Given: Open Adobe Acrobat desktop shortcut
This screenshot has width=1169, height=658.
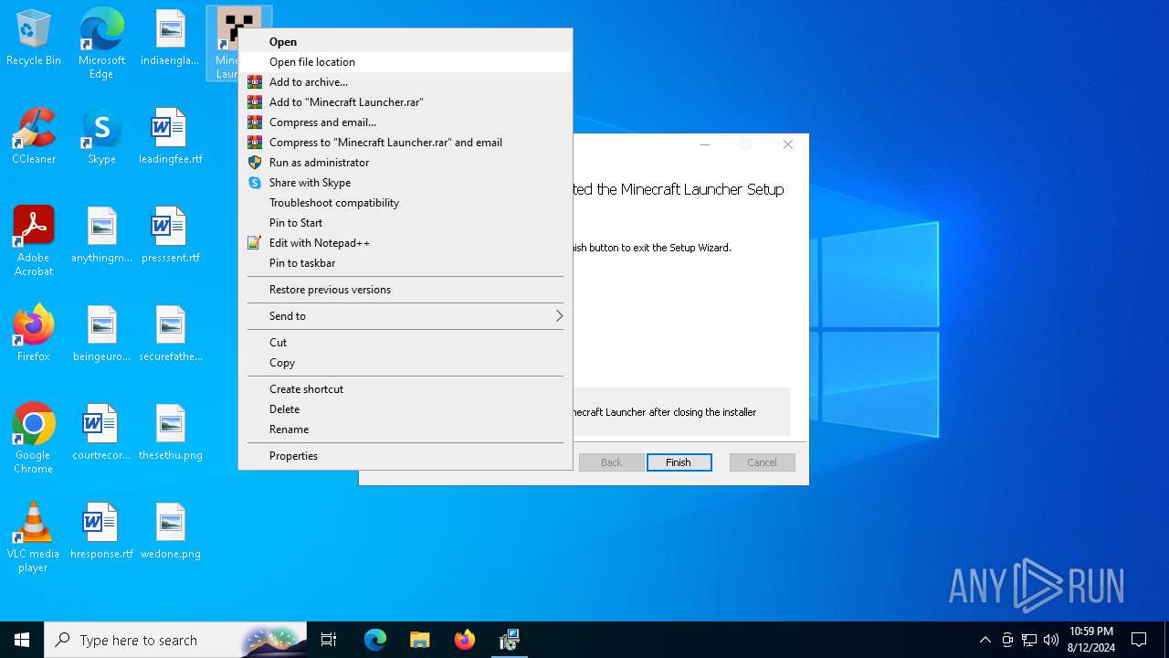Looking at the screenshot, I should coord(34,241).
